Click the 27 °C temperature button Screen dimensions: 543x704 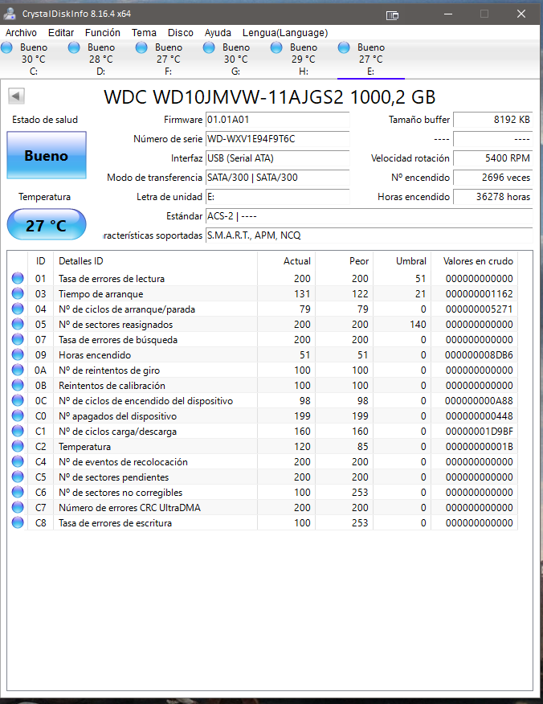click(x=47, y=224)
